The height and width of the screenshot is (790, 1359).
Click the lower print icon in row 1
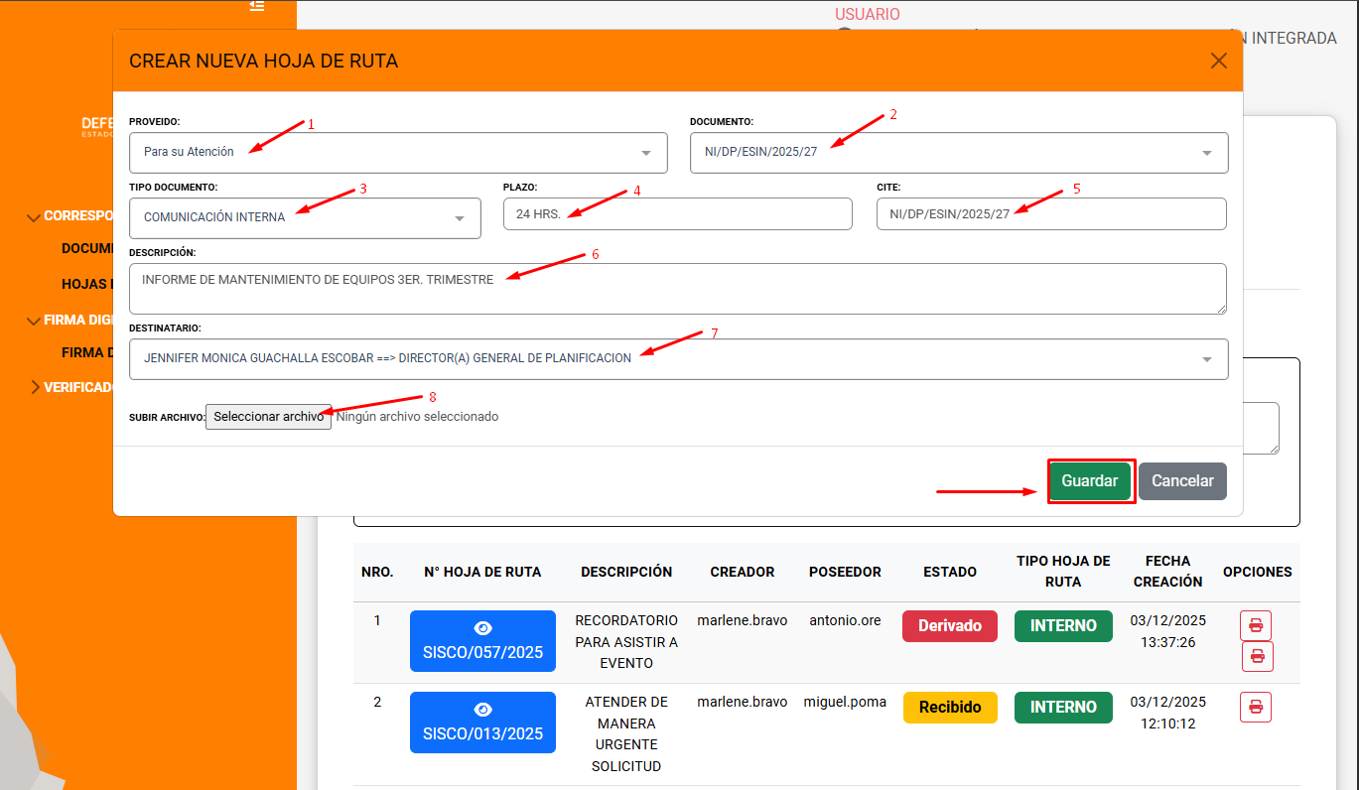[x=1257, y=656]
